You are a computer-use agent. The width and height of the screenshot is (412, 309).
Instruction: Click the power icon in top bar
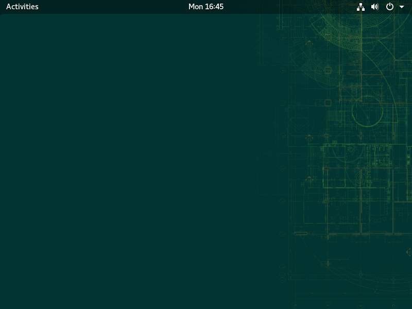pos(390,7)
